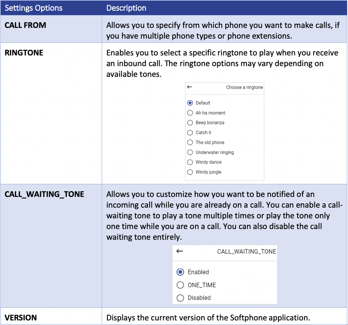The width and height of the screenshot is (348, 325).
Task: Click the RINGTONE settings option
Action: coord(24,53)
